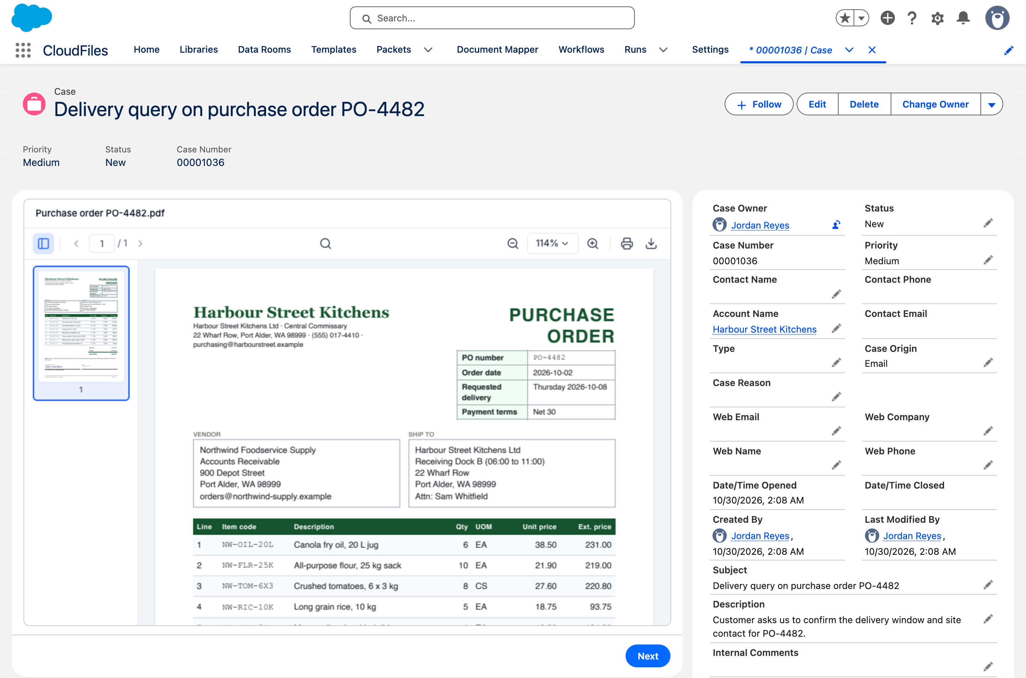Open the App Launcher grid icon
Image resolution: width=1026 pixels, height=678 pixels.
click(x=23, y=50)
